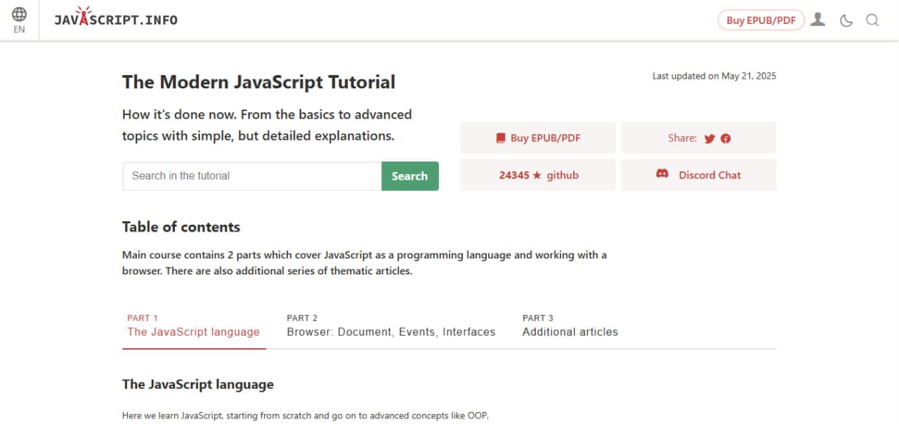This screenshot has height=424, width=899.
Task: Switch to Part 3 Additional articles tab
Action: coord(570,326)
